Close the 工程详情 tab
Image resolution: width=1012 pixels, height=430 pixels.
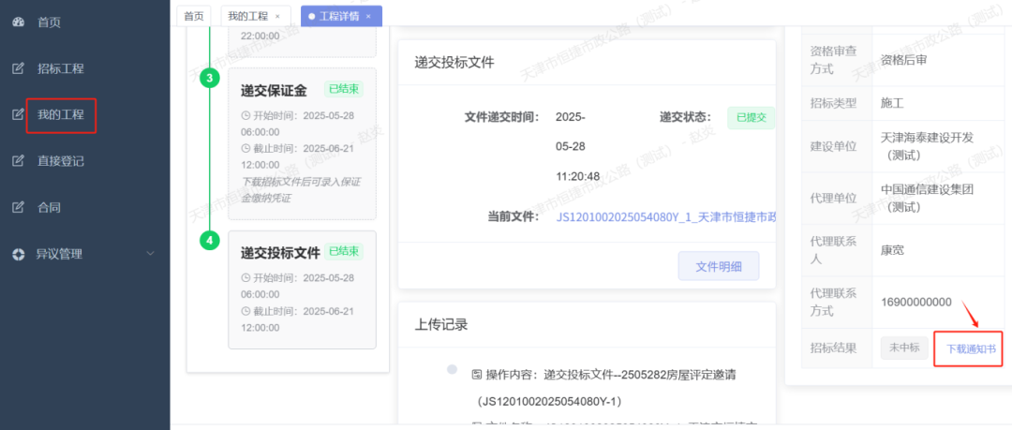368,16
